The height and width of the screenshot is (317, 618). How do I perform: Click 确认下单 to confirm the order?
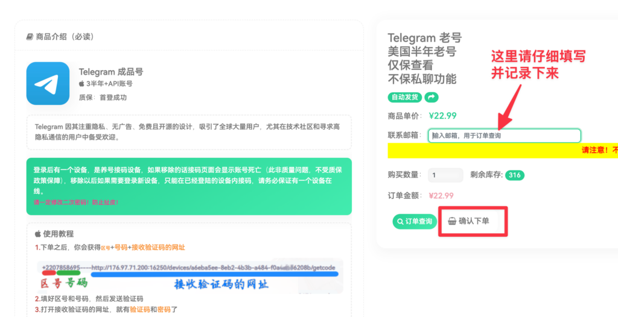click(x=468, y=221)
